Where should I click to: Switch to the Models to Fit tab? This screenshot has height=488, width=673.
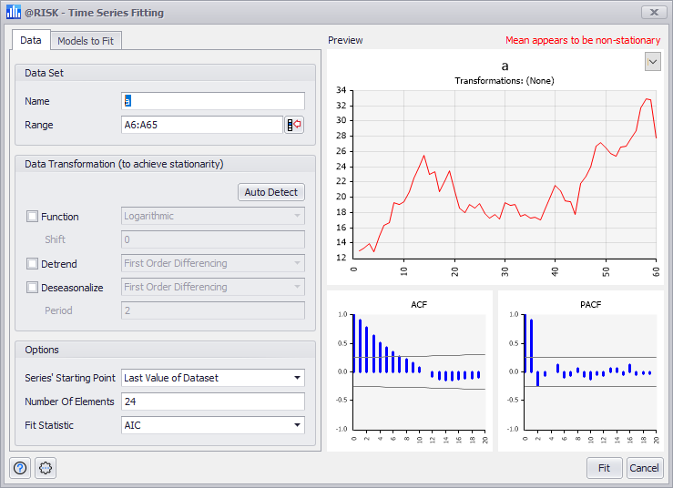86,41
